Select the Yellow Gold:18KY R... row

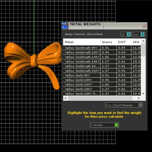(102, 93)
